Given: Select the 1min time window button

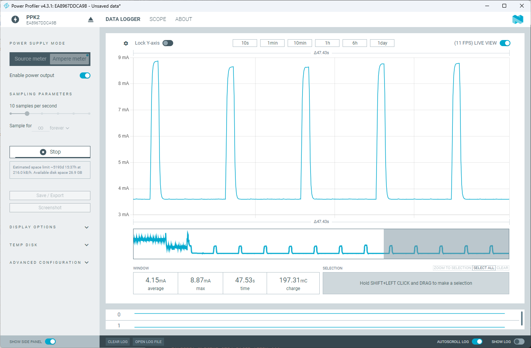Looking at the screenshot, I should click(x=272, y=43).
